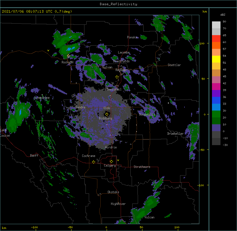Click the magenta 39-42 dBZ legend swatch
Screen dimensions: 237x231
click(216, 86)
